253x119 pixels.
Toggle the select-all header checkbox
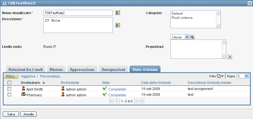[9, 82]
